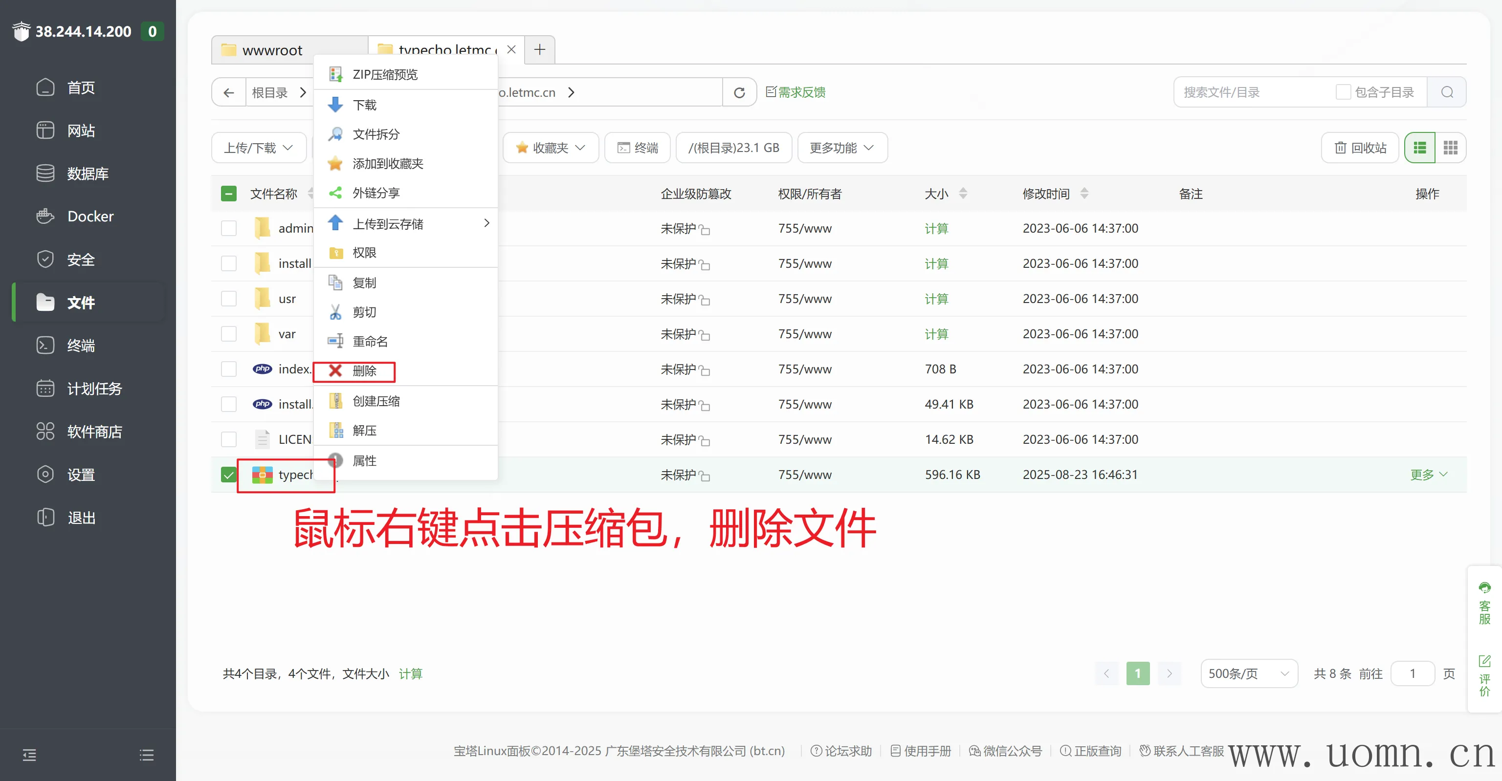Screen dimensions: 1502x781
Task: Click the back arrow in path bar
Action: [228, 93]
